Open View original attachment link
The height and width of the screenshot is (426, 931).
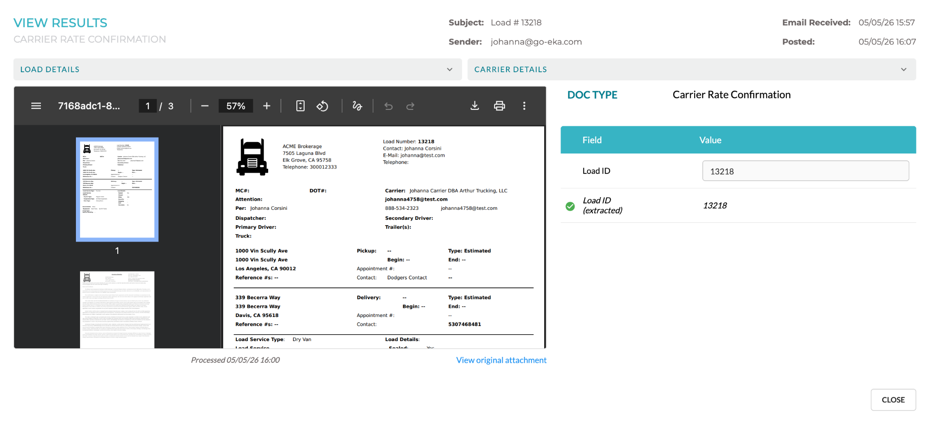pos(501,360)
